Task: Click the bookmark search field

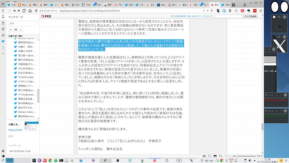Action: point(23,23)
